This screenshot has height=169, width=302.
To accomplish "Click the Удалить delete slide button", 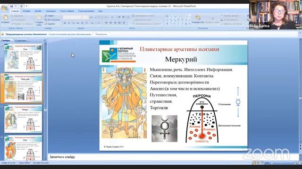I will pos(50,24).
